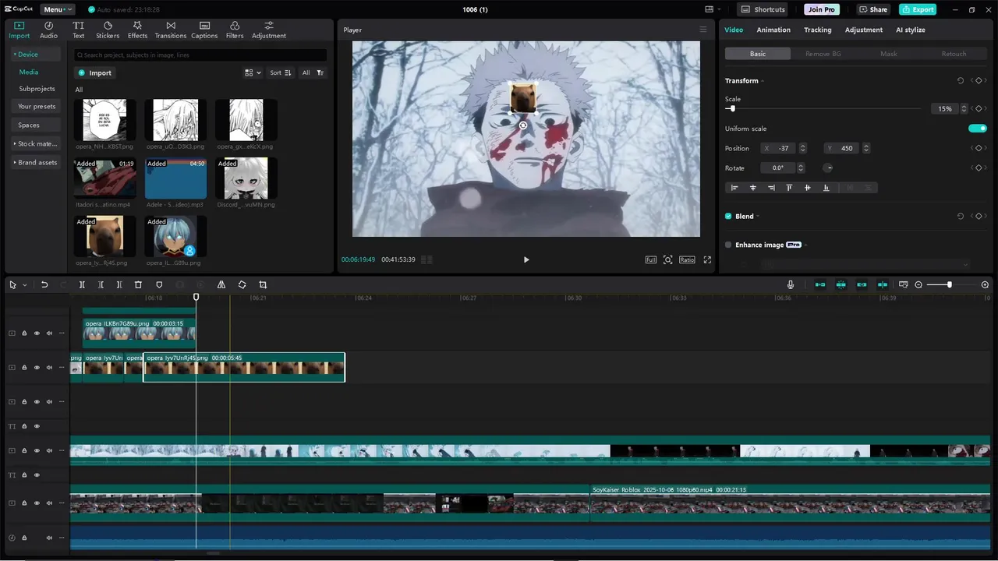Open the Adjustment tab in the media toolbar
The height and width of the screenshot is (561, 998).
pyautogui.click(x=269, y=30)
